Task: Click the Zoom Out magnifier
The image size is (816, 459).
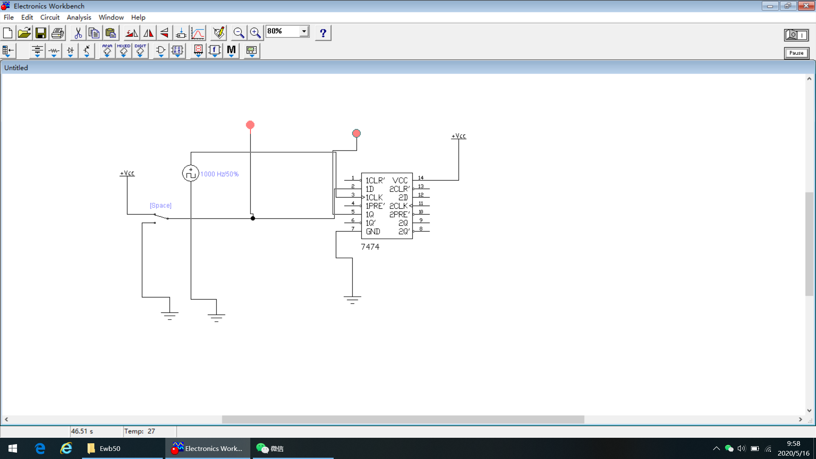Action: pos(239,33)
